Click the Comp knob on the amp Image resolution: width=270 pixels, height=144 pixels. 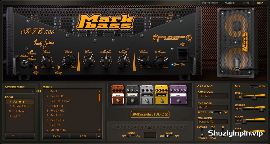point(68,60)
